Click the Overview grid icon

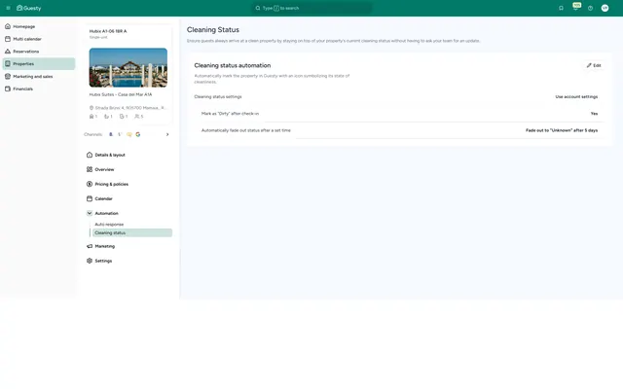90,169
